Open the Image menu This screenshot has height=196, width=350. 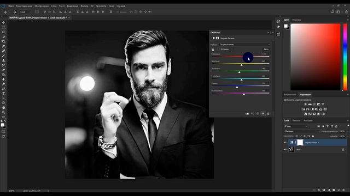pyautogui.click(x=42, y=6)
